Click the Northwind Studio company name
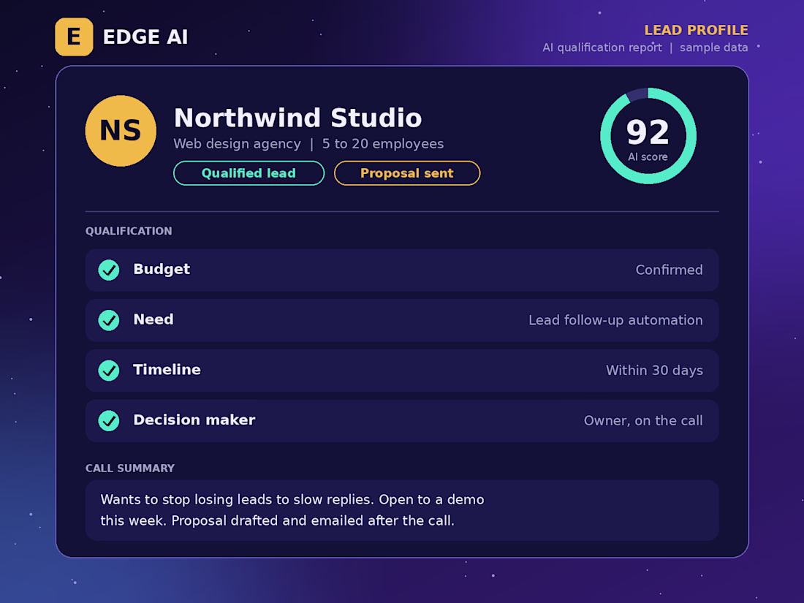The width and height of the screenshot is (804, 603). [298, 118]
